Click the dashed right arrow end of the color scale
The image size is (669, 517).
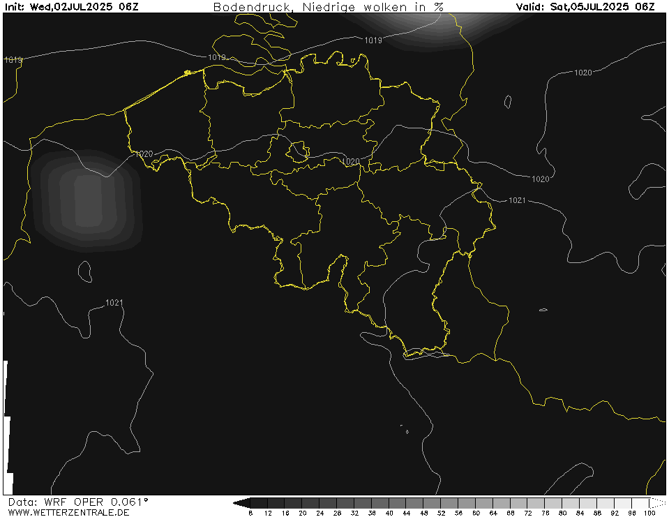click(657, 503)
